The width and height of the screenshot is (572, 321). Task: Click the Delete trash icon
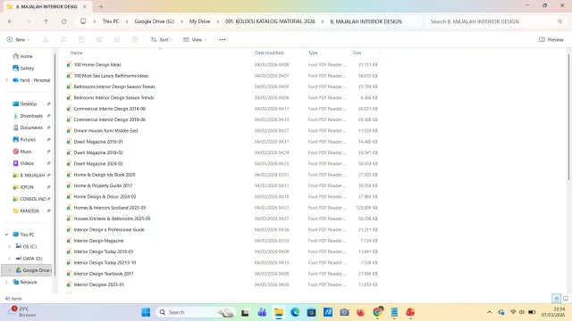[135, 39]
